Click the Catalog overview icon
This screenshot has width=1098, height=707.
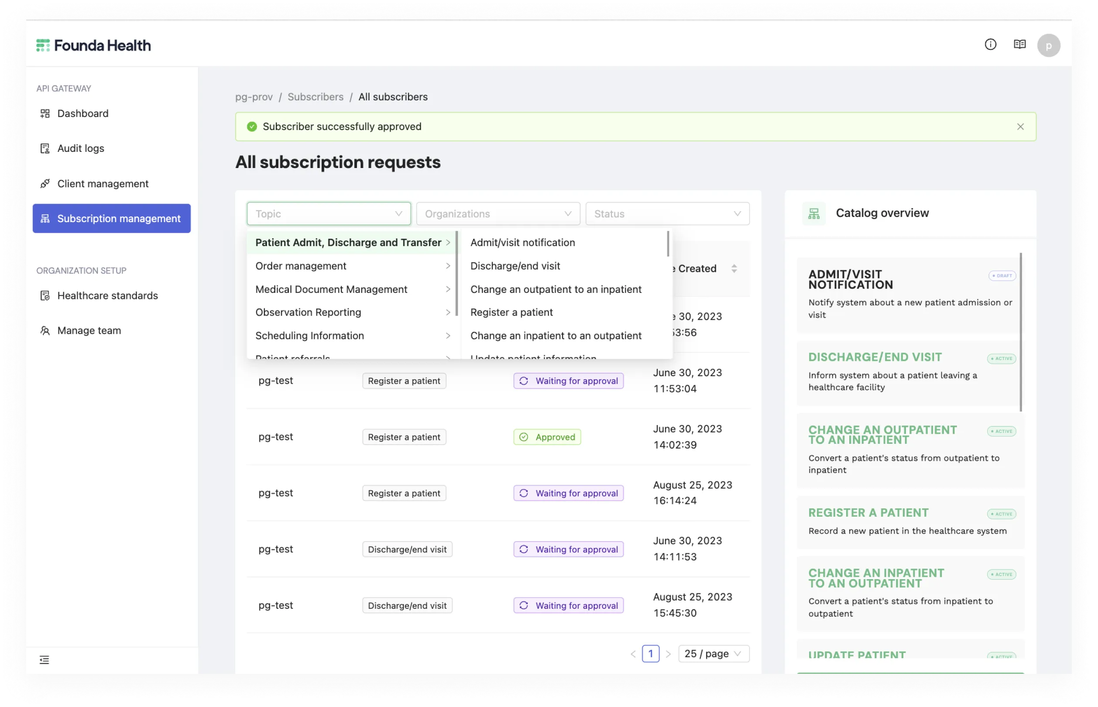pyautogui.click(x=813, y=213)
